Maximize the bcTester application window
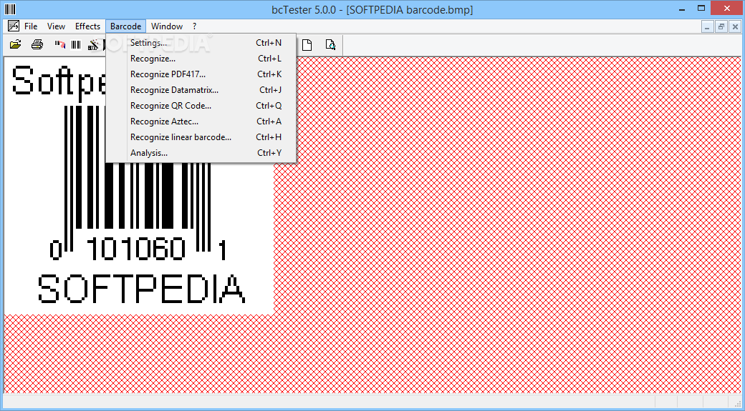Viewport: 745px width, 411px height. (701, 8)
